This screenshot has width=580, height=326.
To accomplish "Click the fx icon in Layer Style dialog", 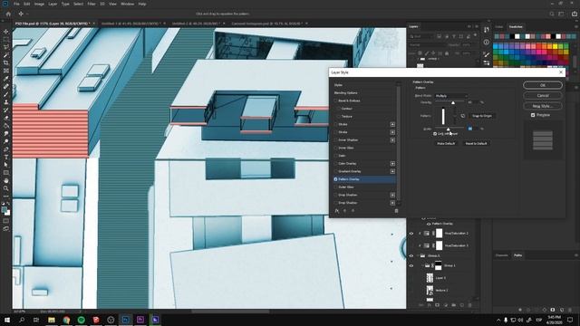I will [336, 211].
